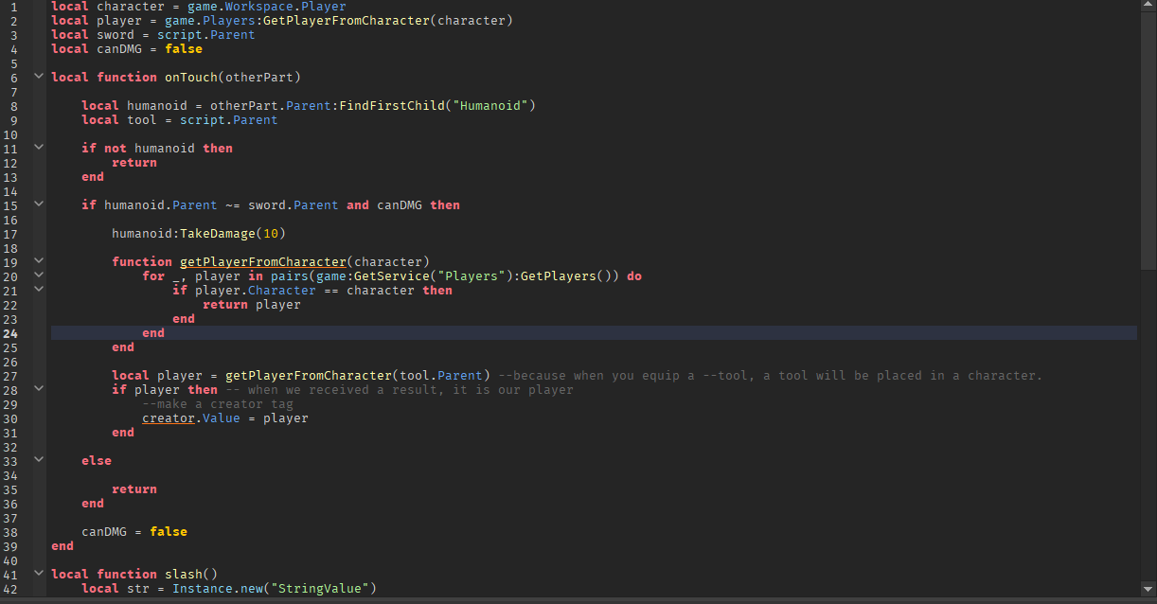Select line number 1 in the gutter

click(14, 7)
